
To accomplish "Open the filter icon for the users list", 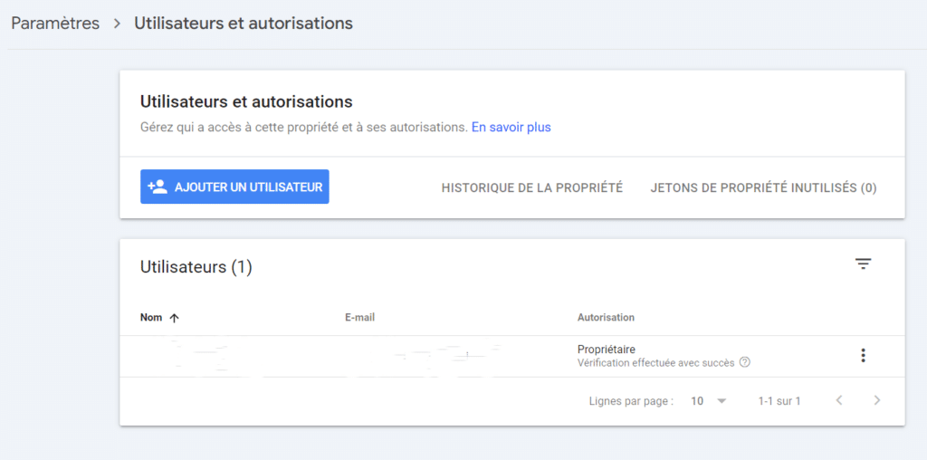I will coord(863,264).
